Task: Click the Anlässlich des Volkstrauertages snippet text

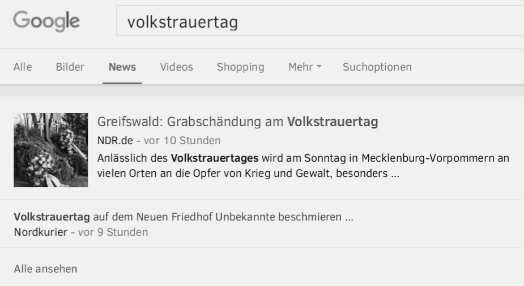Action: click(x=303, y=166)
